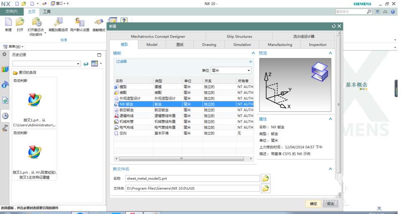Select the Drawing tab
Image resolution: width=418 pixels, height=214 pixels.
click(x=209, y=45)
